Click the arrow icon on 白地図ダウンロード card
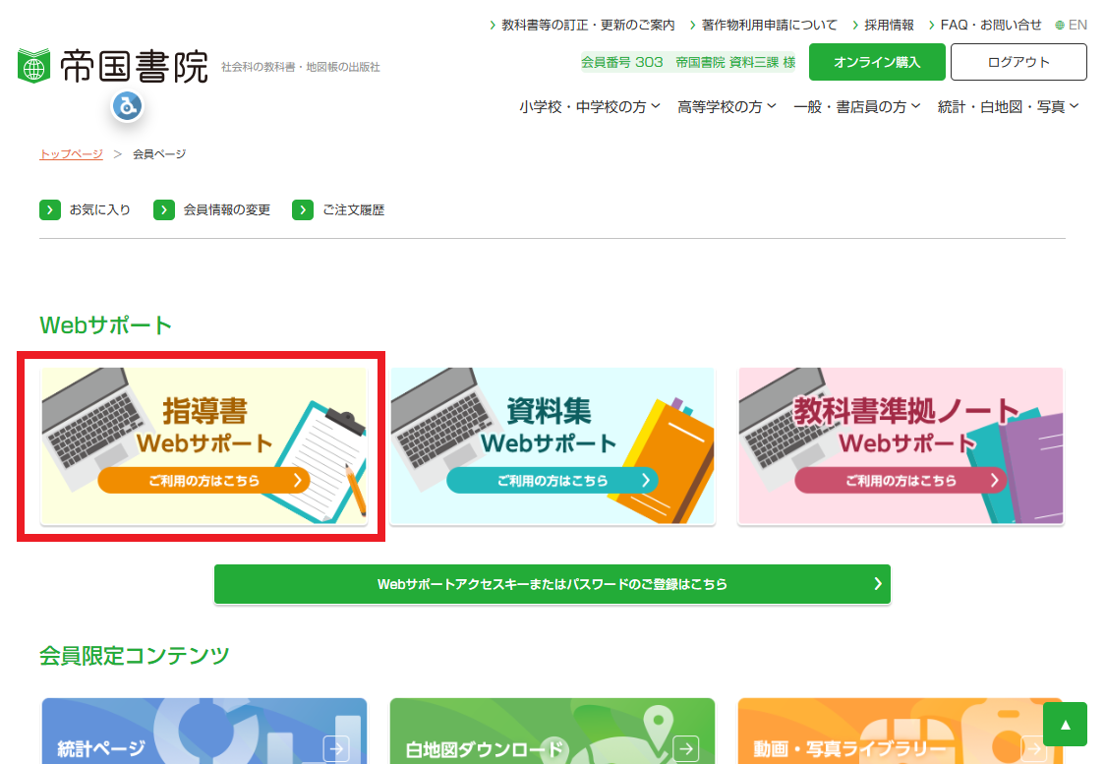 [685, 749]
